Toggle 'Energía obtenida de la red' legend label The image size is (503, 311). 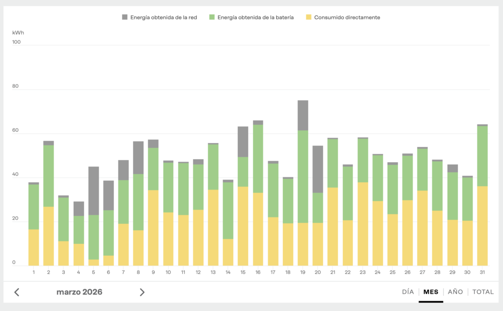click(x=164, y=18)
